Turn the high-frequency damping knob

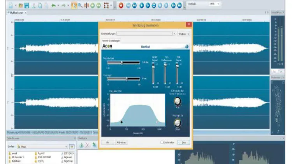click(x=178, y=102)
